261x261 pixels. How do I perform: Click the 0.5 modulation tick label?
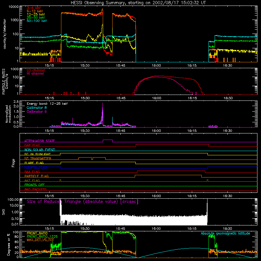tap(16, 122)
